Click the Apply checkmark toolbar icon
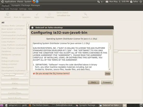Image resolution: width=143 pixels, height=107 pixels. coord(37,14)
